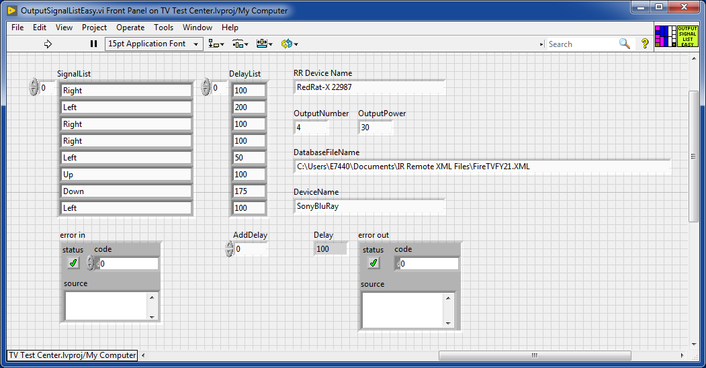706x368 pixels.
Task: Click the front panel scroll down arrow
Action: coord(693,344)
